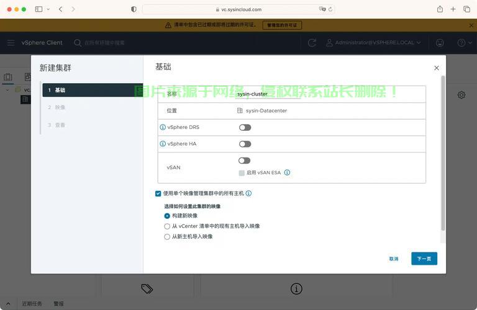Click the circled info icon below dialog
Image resolution: width=477 pixels, height=310 pixels.
coord(296,289)
